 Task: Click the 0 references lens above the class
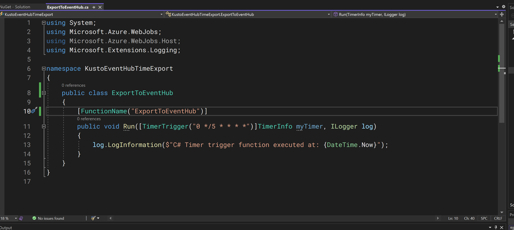(74, 85)
